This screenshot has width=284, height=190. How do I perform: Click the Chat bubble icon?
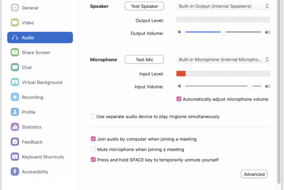[15, 68]
